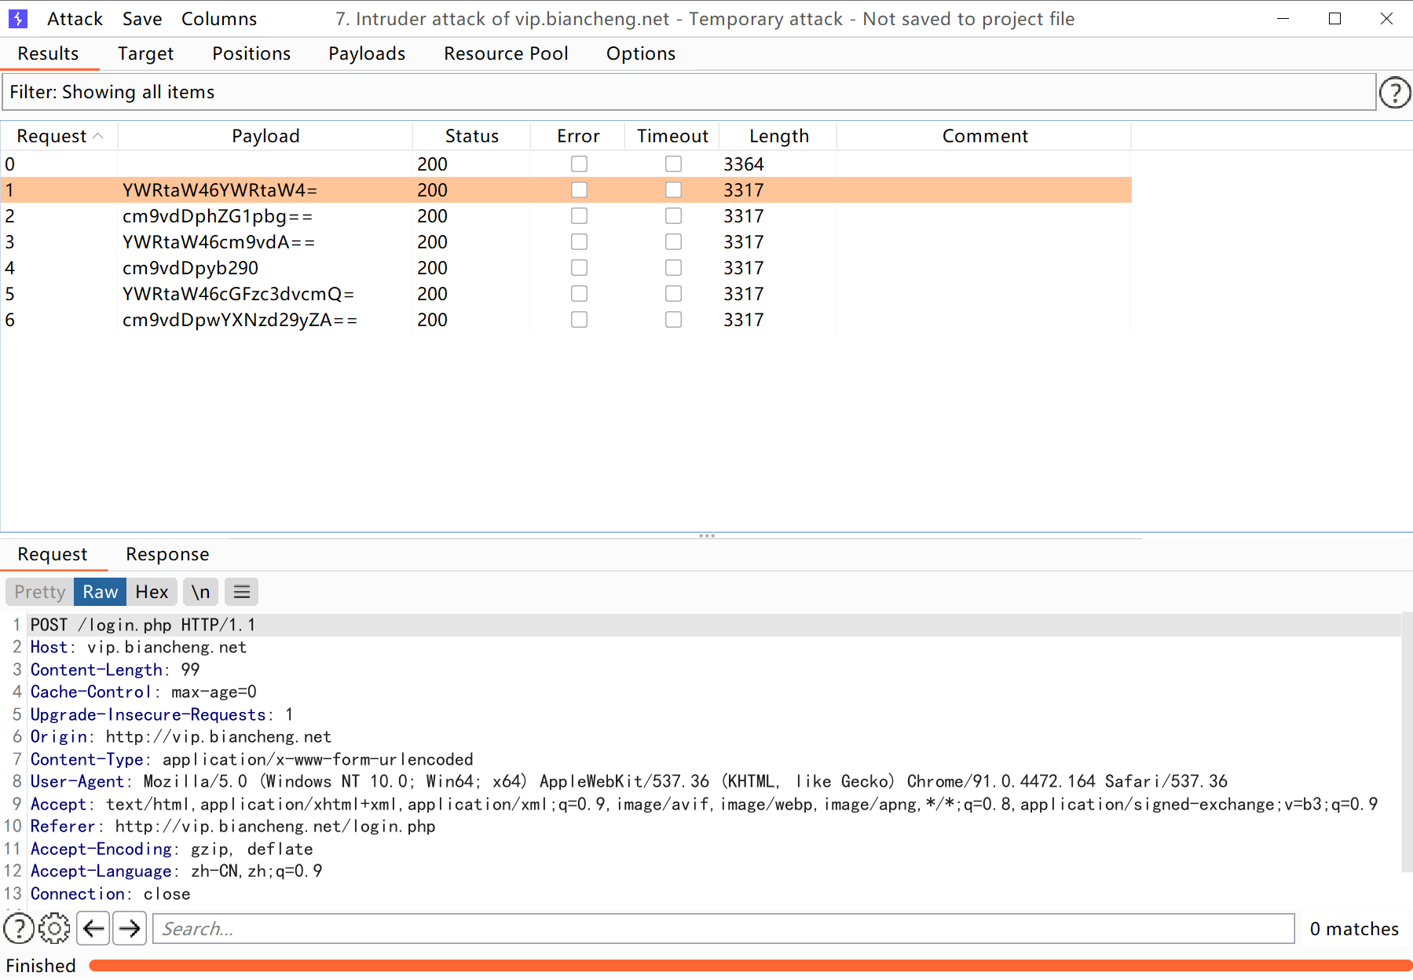Click the pane divider handle dots

click(x=707, y=536)
